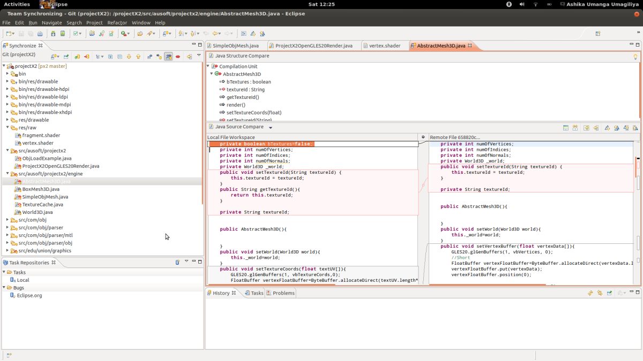Expand the src/com/obj folder
This screenshot has width=643, height=361.
[8, 220]
